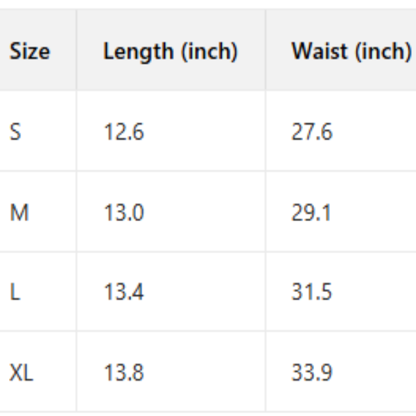This screenshot has width=416, height=416.
Task: Click header divider between Length and Waist
Action: point(265,52)
